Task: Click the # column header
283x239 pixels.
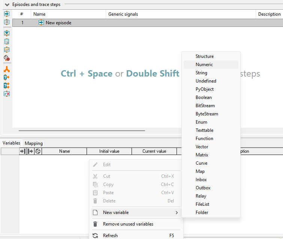Action: (x=22, y=14)
